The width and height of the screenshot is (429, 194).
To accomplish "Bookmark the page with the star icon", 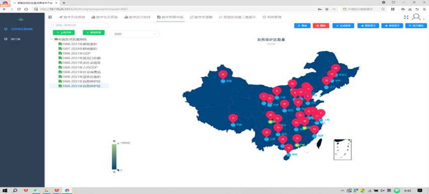I will click(327, 9).
